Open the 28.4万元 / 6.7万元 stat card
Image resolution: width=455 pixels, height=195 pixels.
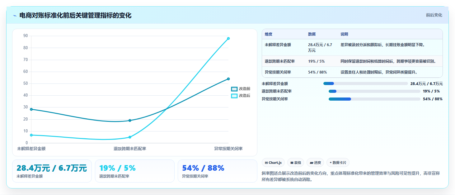pyautogui.click(x=52, y=171)
